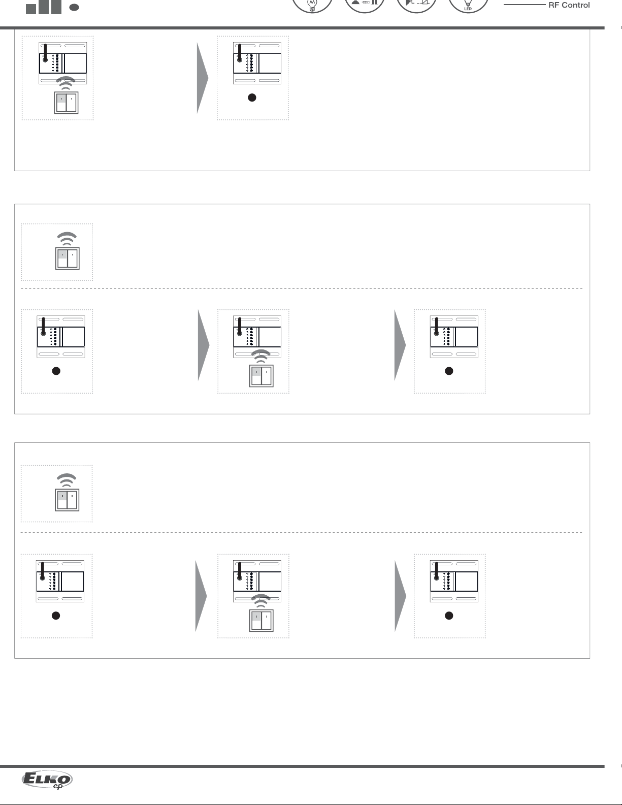Click the "RF Control" label in the header

point(569,5)
